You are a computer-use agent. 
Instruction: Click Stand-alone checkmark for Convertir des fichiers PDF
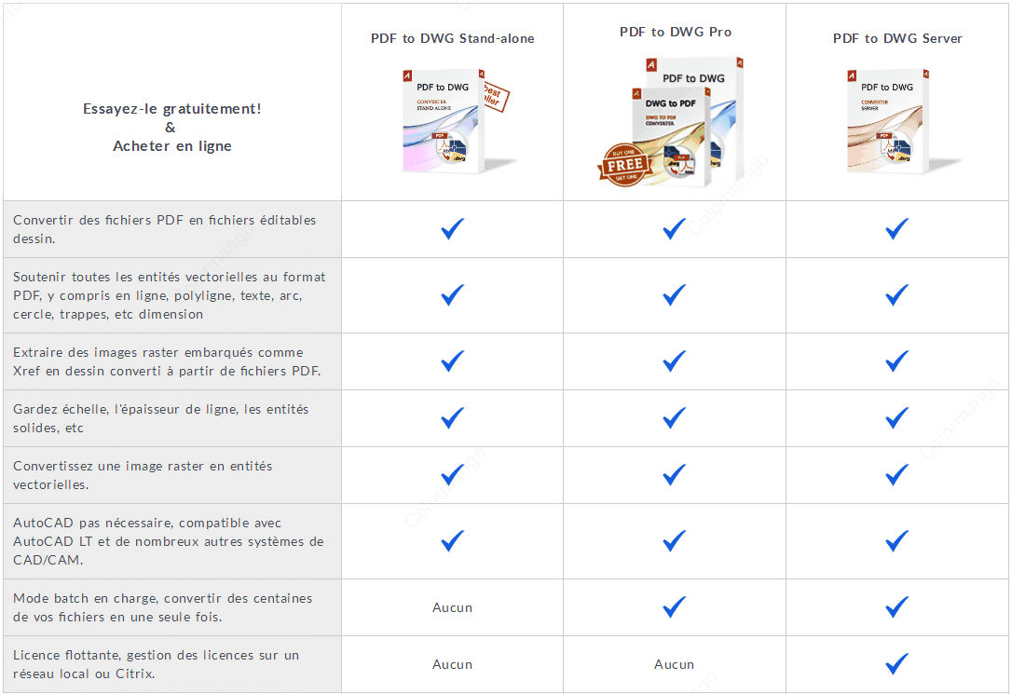[x=453, y=228]
